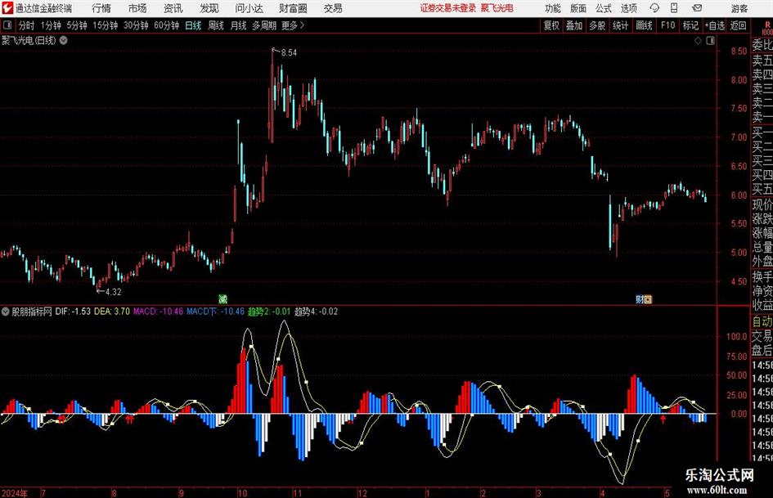773x498 pixels.
Task: Open the 资讯 menu
Action: 173,8
